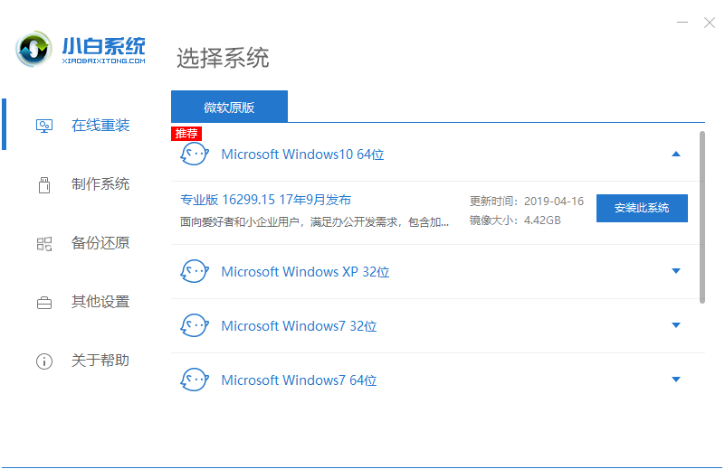Image resolution: width=725 pixels, height=469 pixels.
Task: Expand the Windows7 32位 dropdown arrow
Action: pyautogui.click(x=675, y=326)
